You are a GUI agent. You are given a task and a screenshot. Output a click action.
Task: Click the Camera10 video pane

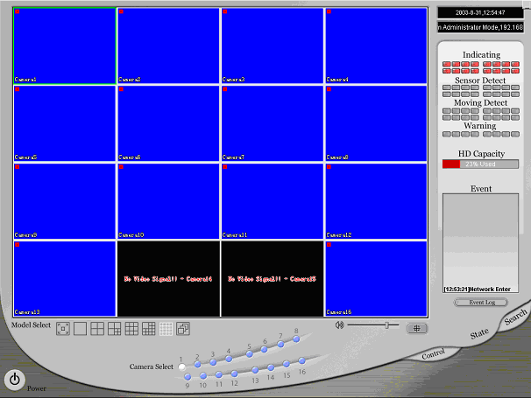click(168, 201)
